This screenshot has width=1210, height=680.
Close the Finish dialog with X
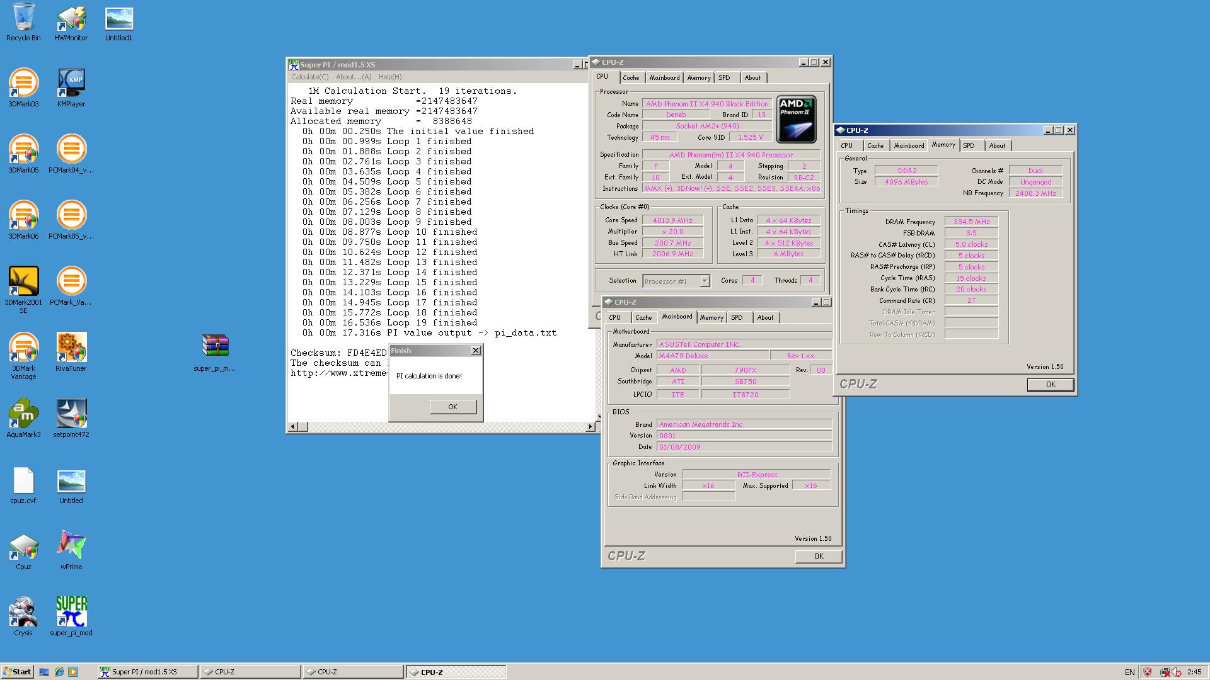coord(476,351)
